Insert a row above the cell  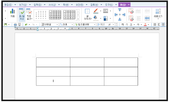[120, 10]
